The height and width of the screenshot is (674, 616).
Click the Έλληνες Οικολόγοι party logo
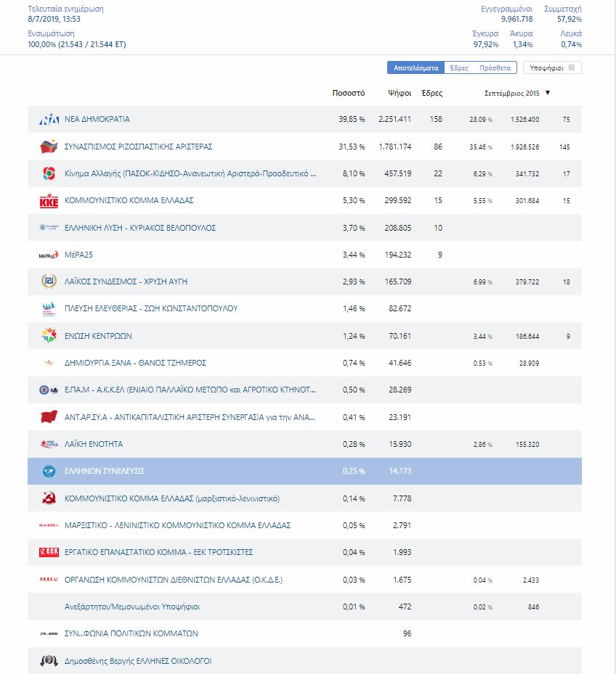[49, 661]
